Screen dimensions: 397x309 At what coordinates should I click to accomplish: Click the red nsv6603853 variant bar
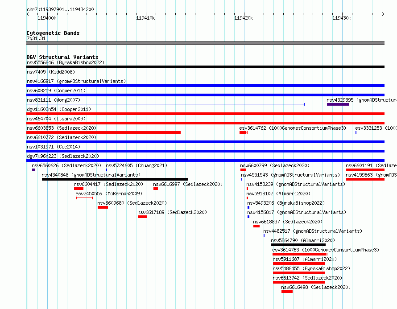(x=103, y=132)
